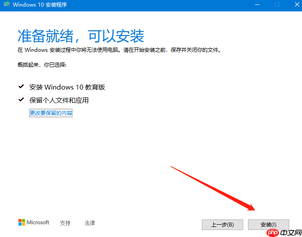The width and height of the screenshot is (302, 237).
Task: Click the checkmark beside 安装 Windows 10 教育版
Action: click(21, 86)
